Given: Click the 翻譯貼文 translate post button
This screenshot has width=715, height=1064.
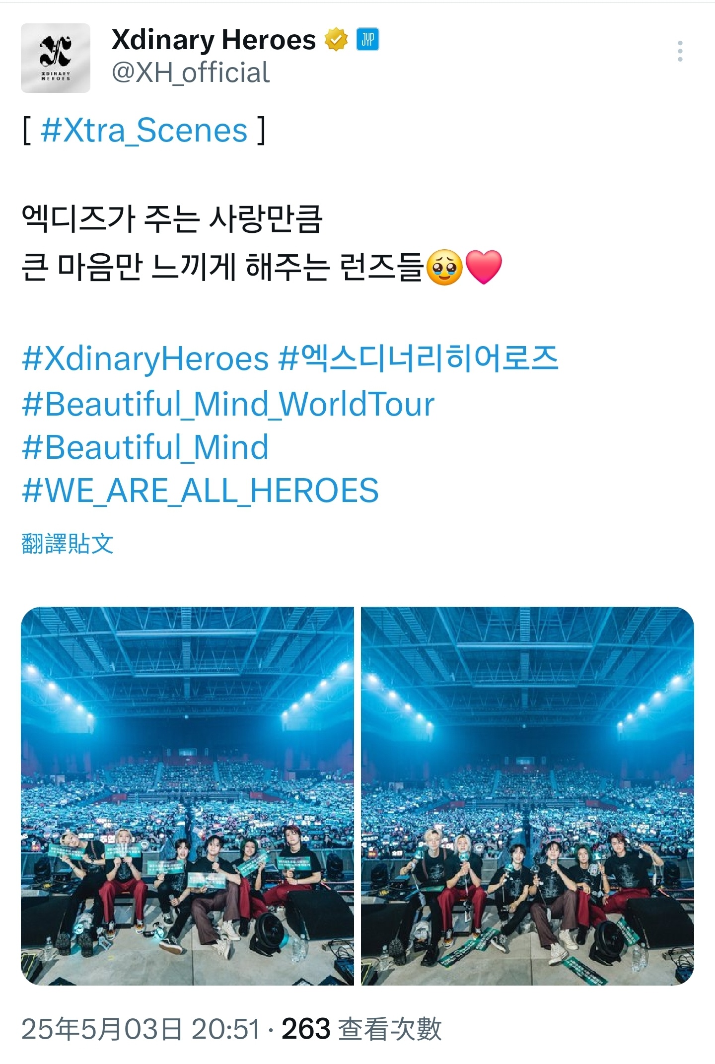Looking at the screenshot, I should pyautogui.click(x=68, y=544).
